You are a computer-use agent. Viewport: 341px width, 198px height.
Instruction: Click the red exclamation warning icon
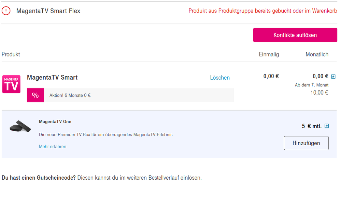tap(6, 11)
